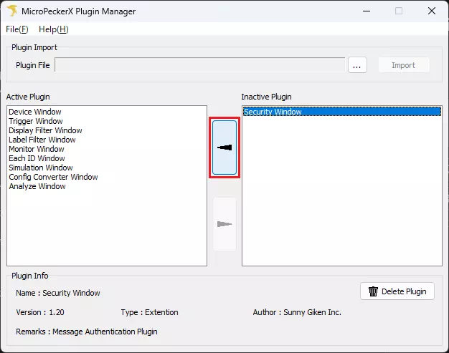Minimize the Plugin Manager window
Viewport: 449px width, 353px height.
[367, 11]
